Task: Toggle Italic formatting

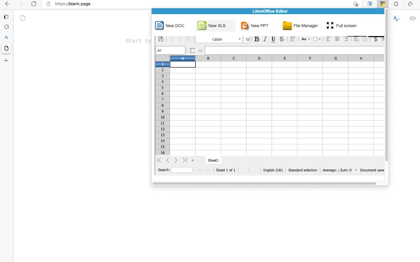Action: click(x=265, y=39)
